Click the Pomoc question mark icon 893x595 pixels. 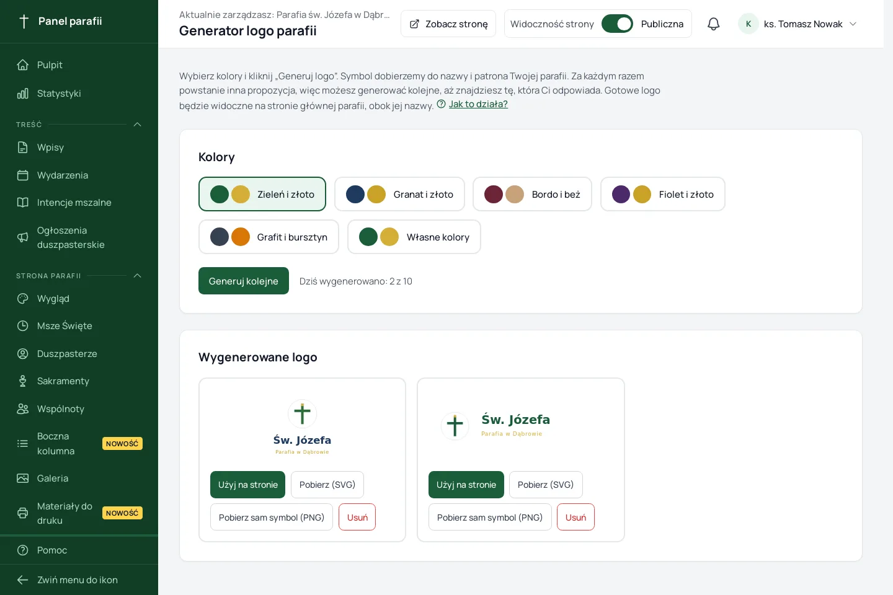coord(23,550)
